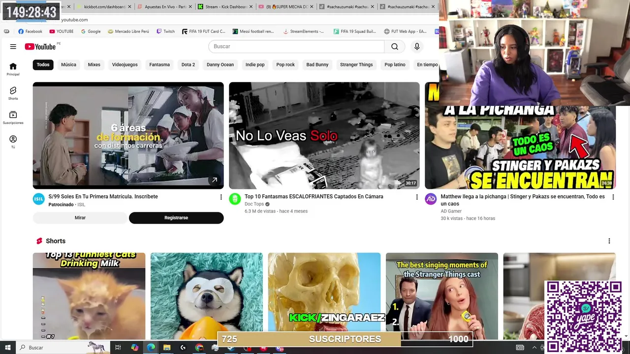Select the Danny Ocean filter chip
The image size is (630, 354).
click(x=220, y=64)
